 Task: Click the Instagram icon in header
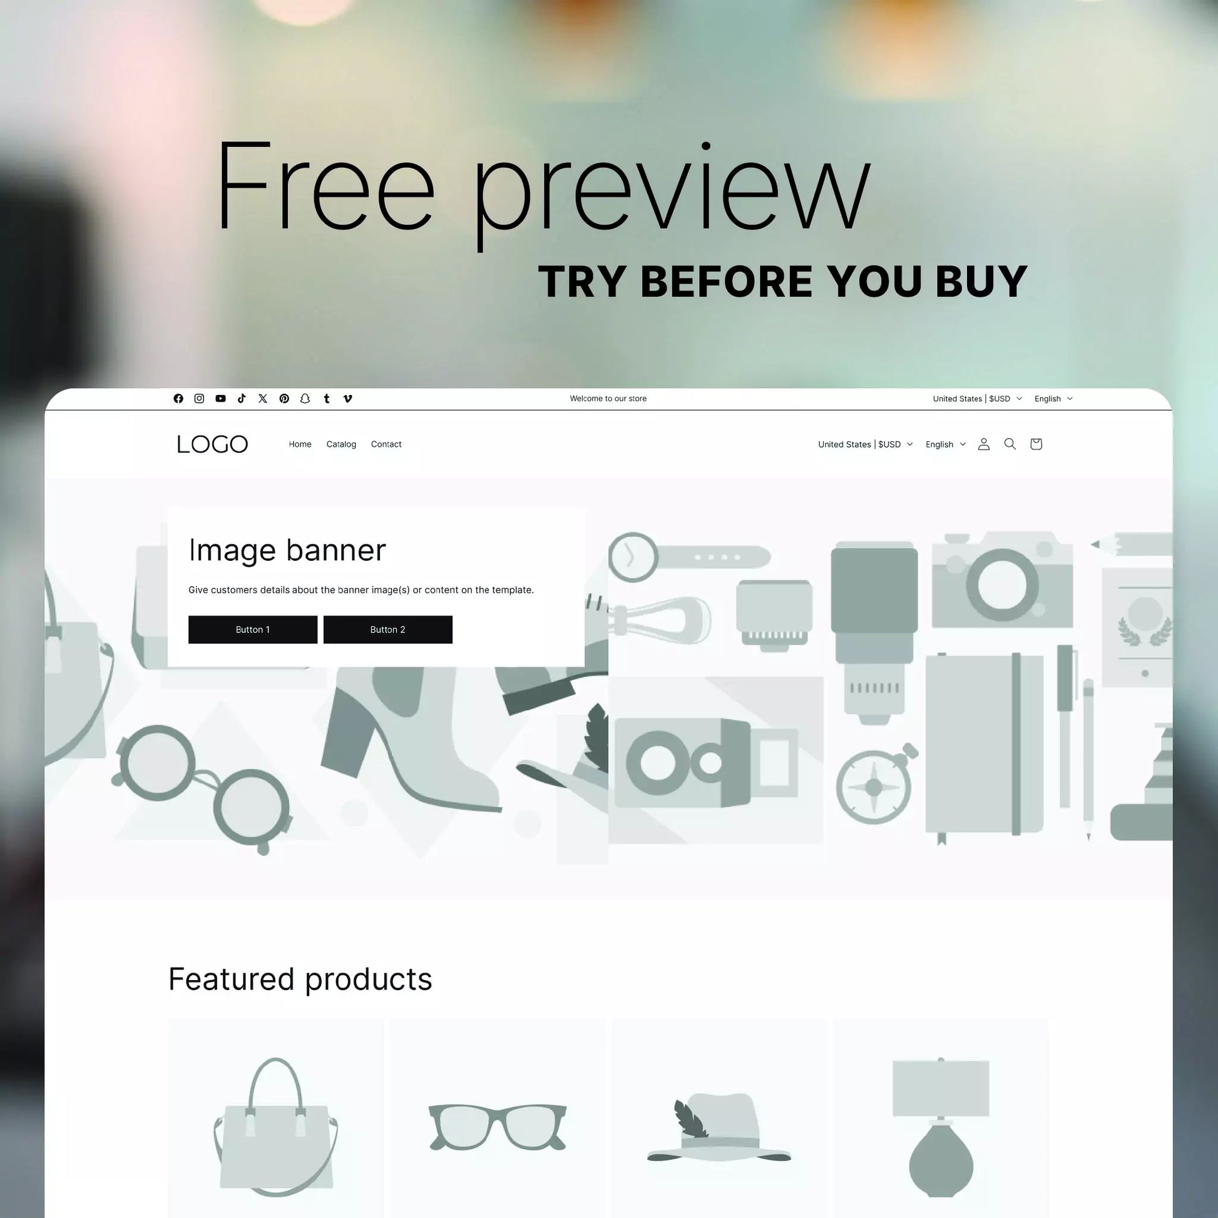pos(200,398)
